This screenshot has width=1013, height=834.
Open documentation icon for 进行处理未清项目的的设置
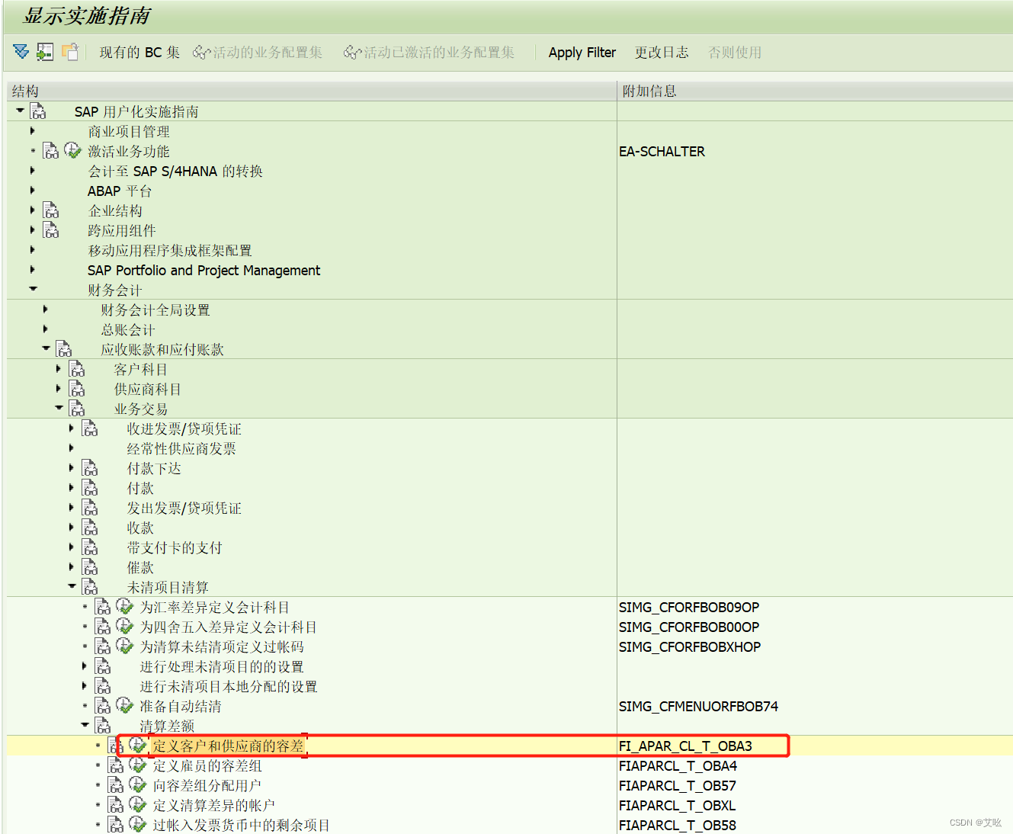(x=103, y=666)
